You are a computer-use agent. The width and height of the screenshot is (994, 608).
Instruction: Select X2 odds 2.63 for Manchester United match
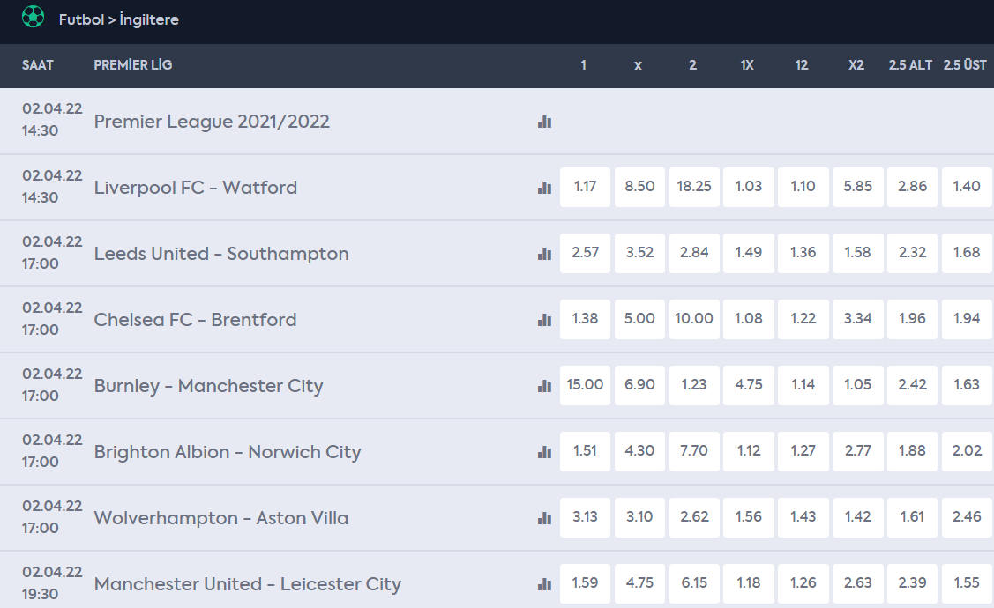click(x=857, y=582)
